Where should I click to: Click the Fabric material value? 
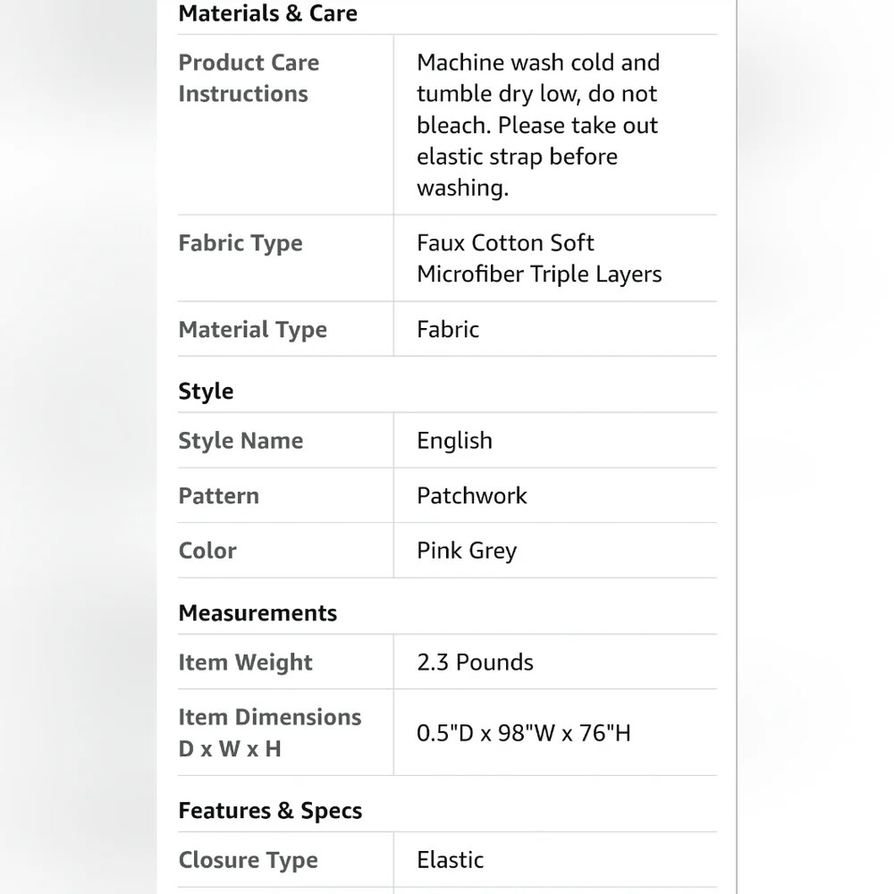pos(448,330)
